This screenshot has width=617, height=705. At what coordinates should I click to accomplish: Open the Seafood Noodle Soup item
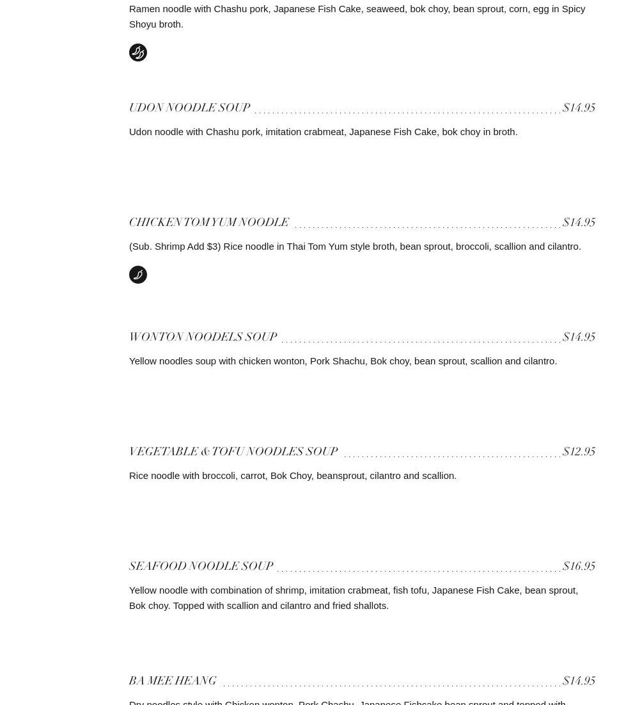pos(201,566)
